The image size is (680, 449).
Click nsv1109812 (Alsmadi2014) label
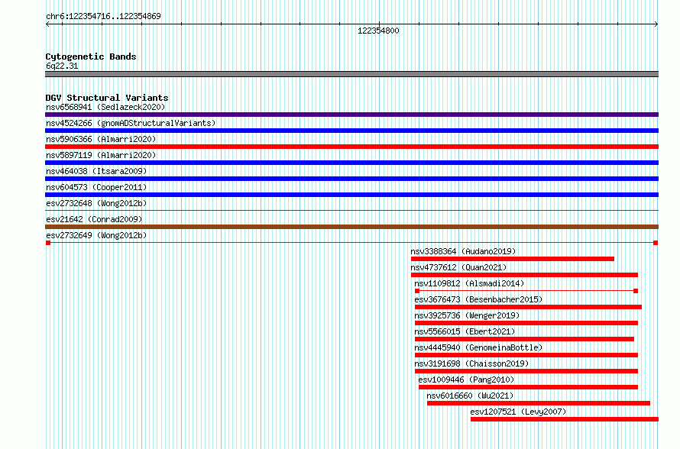[469, 283]
